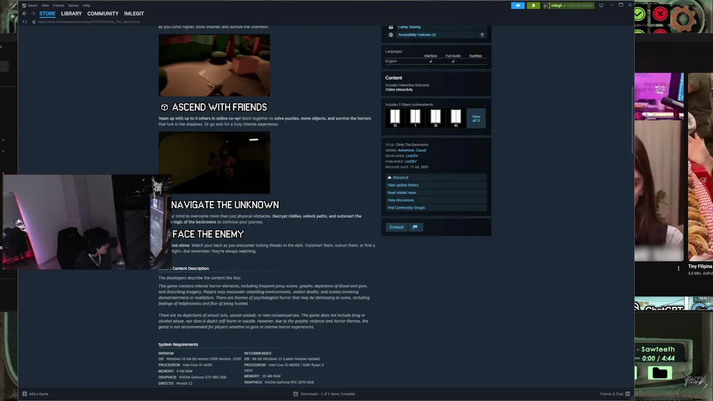Click the Steam logo icon in menu bar
Screen dimensions: 713x401
point(24,5)
